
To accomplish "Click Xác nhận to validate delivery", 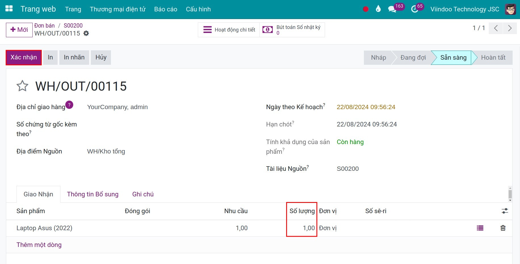I will (24, 57).
